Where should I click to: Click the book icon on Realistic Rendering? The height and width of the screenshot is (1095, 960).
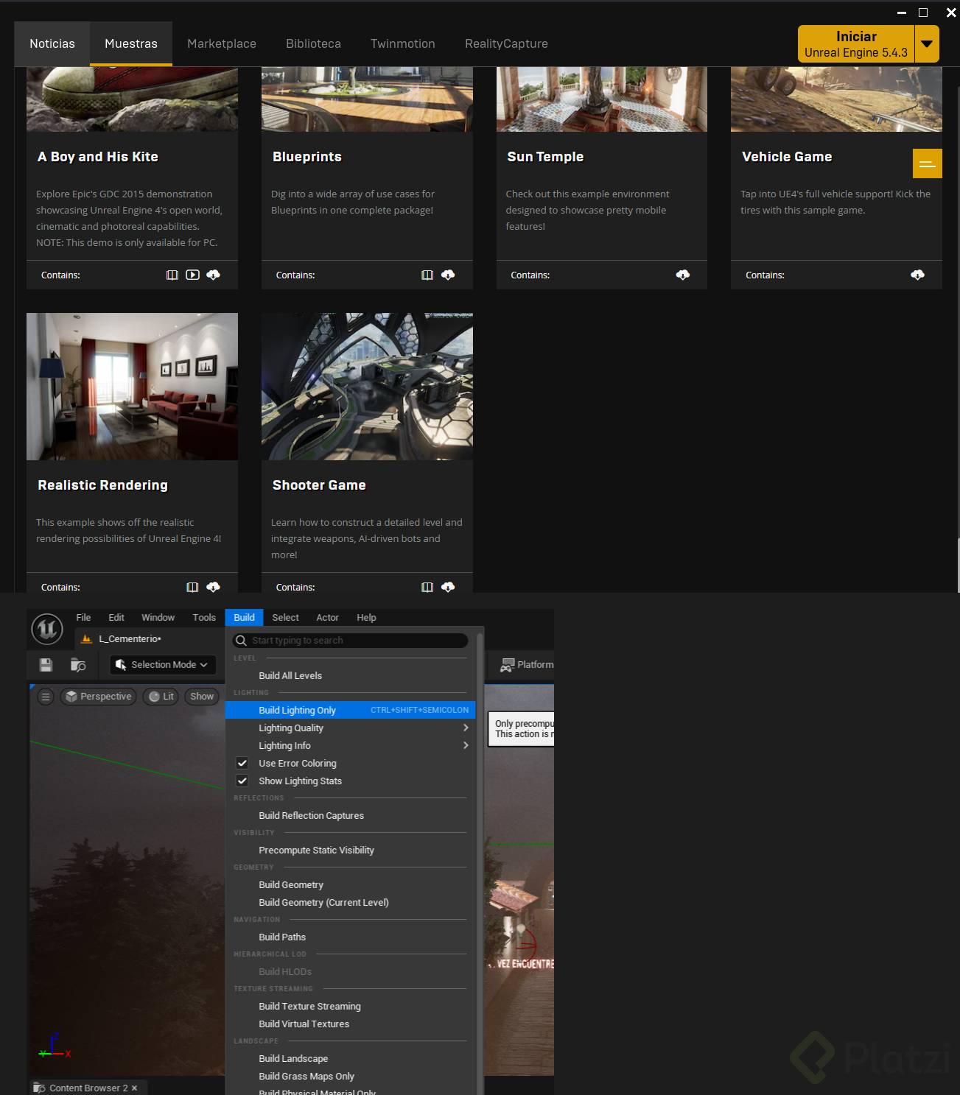(192, 587)
